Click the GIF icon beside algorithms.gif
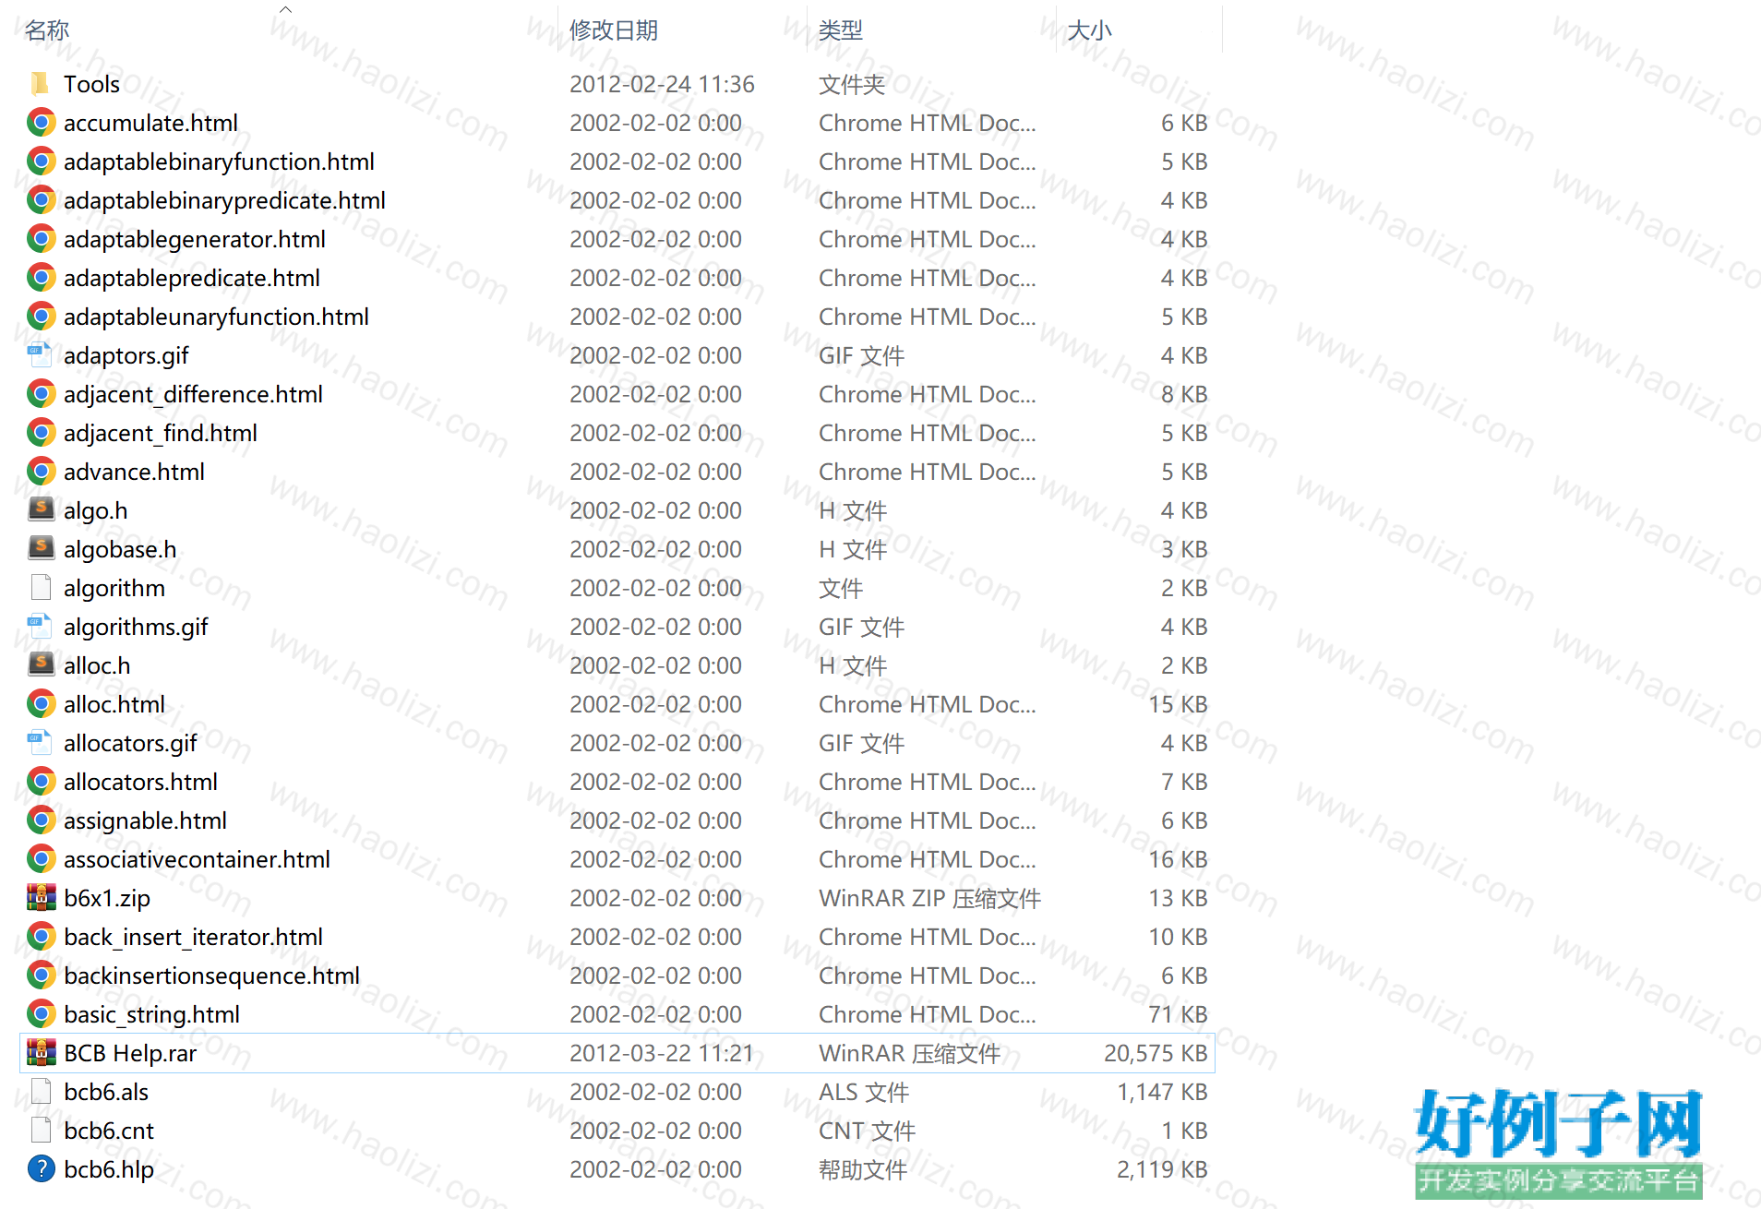This screenshot has width=1761, height=1209. tap(41, 627)
